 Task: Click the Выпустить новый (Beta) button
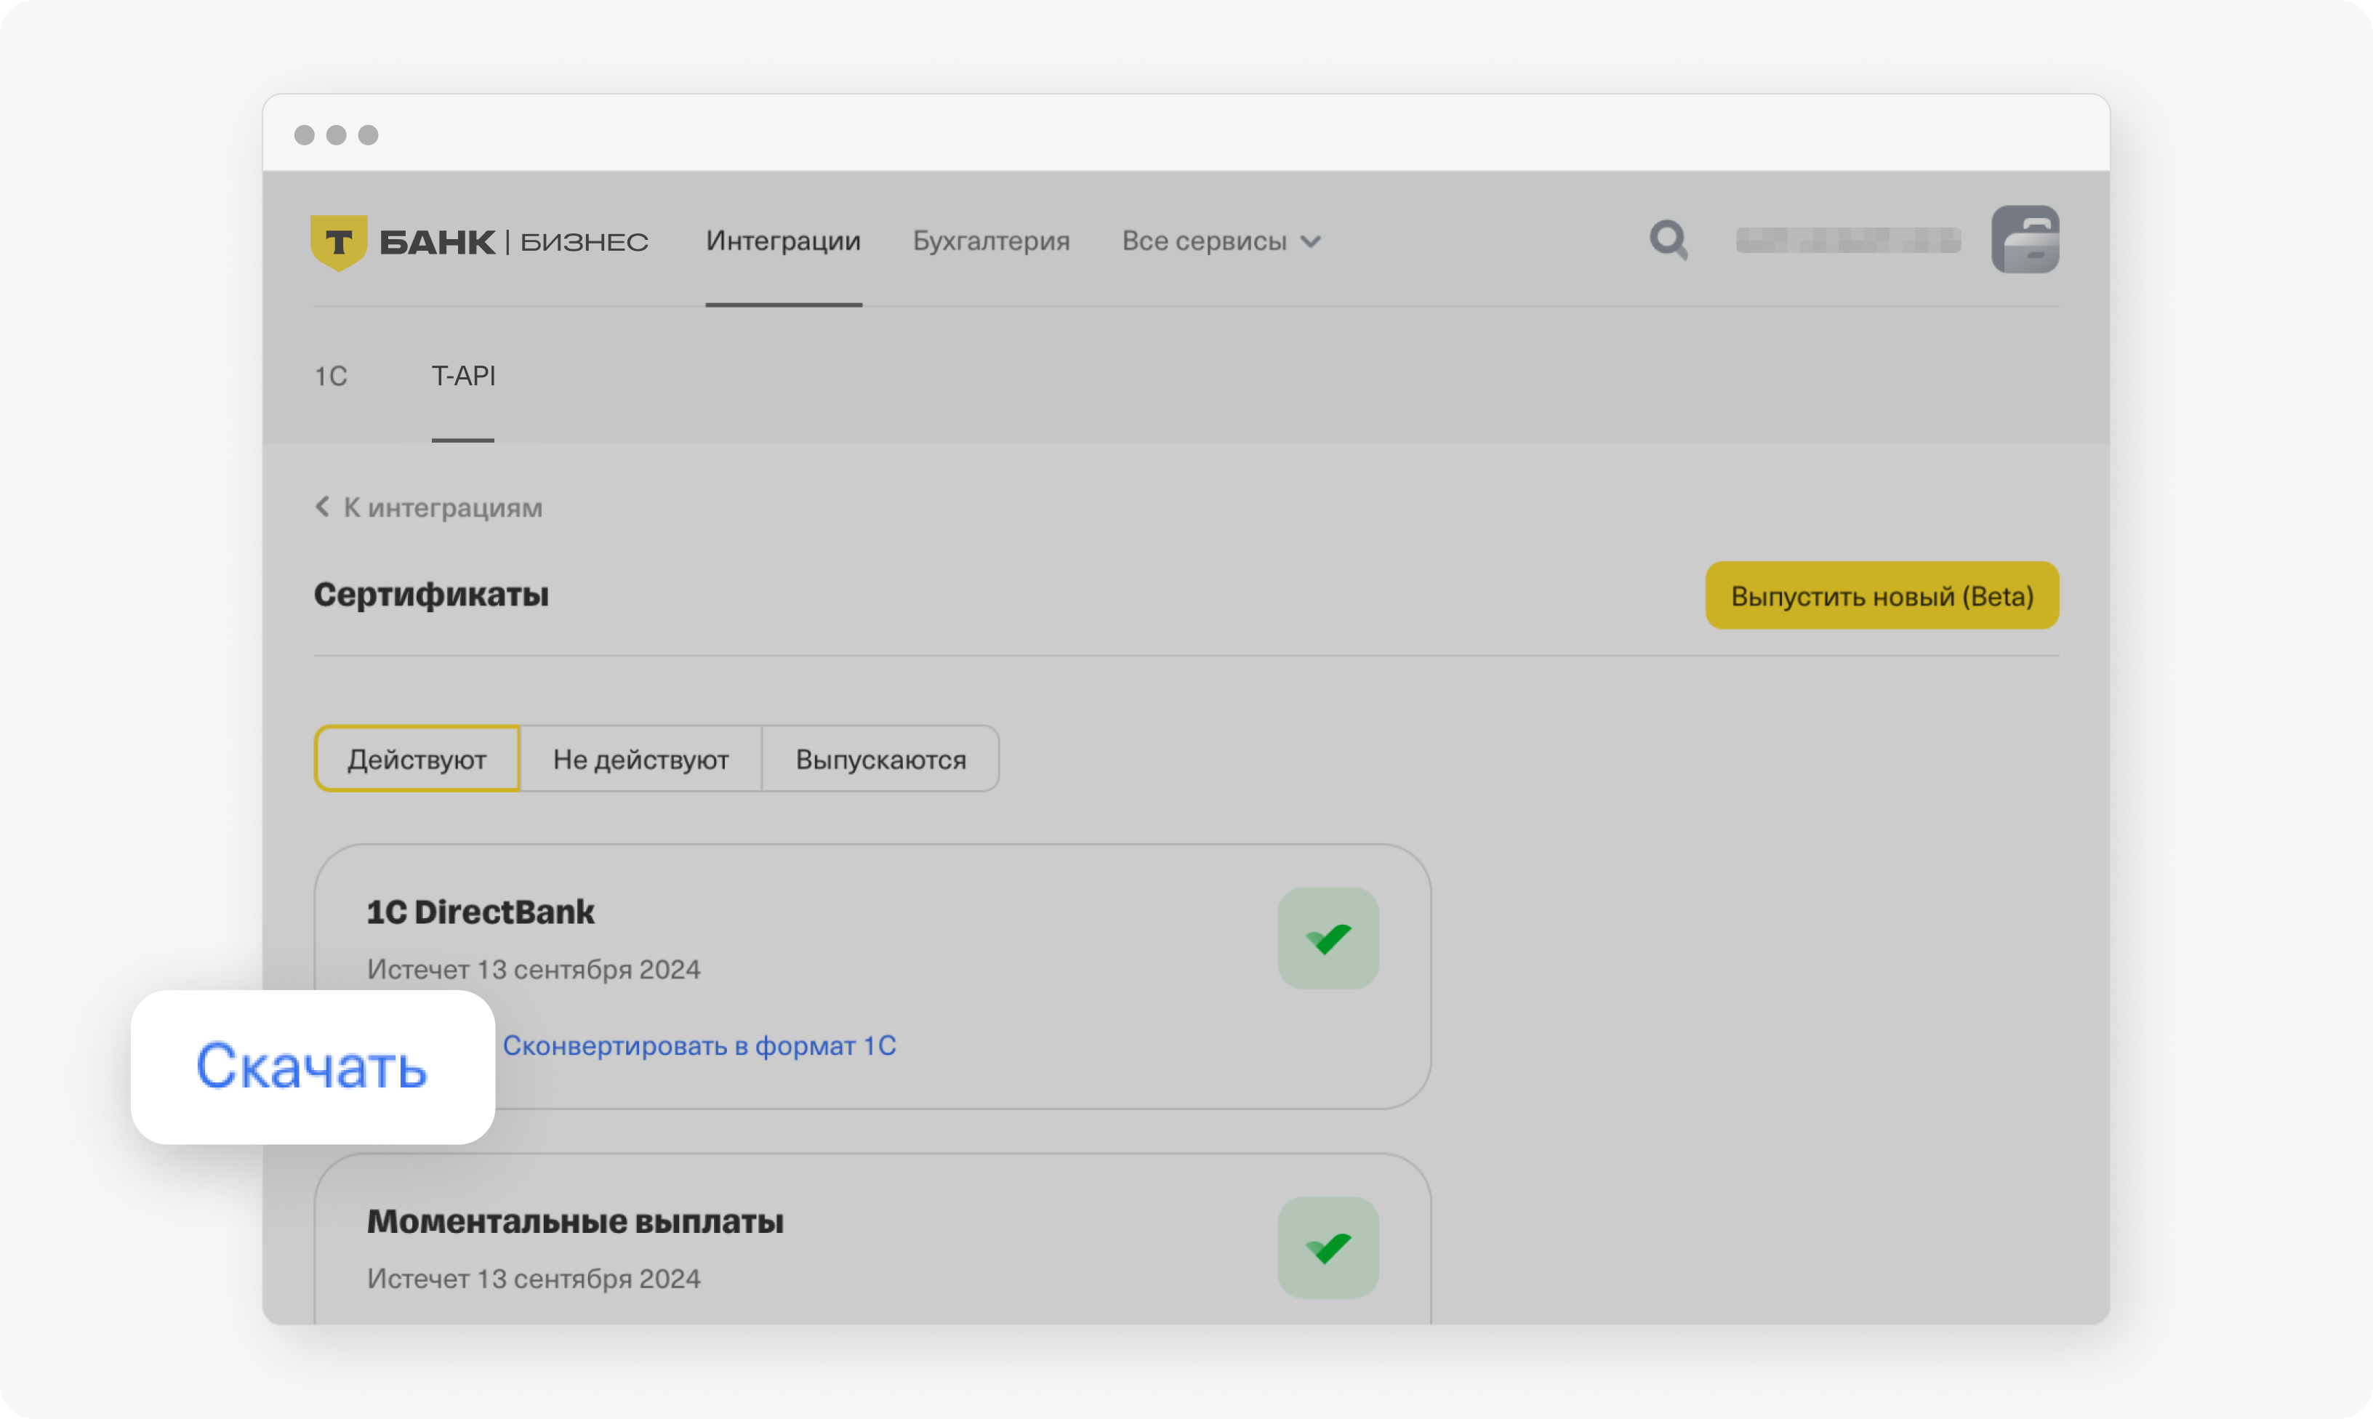point(1882,595)
